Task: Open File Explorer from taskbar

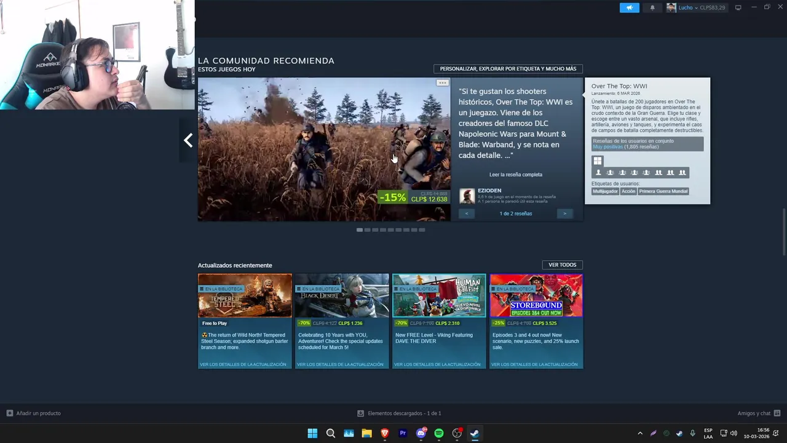Action: click(366, 433)
